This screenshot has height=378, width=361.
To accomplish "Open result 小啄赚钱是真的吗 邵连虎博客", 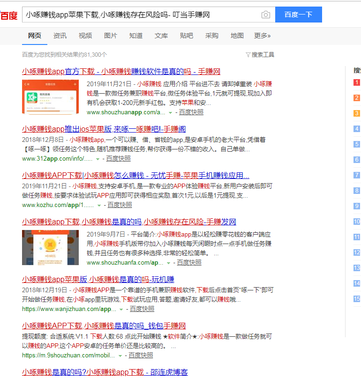I will [x=105, y=372].
